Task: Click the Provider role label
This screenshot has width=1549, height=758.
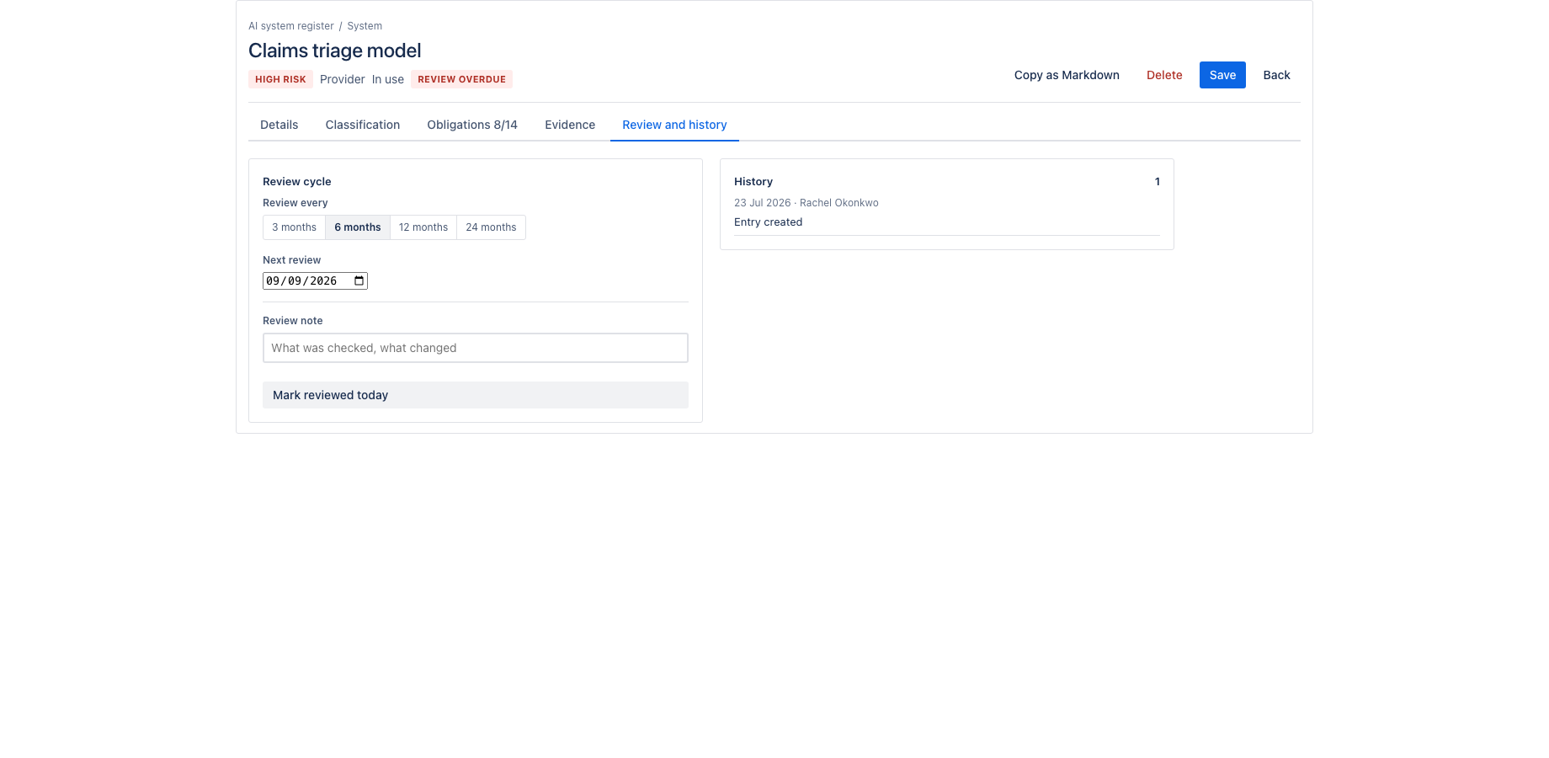Action: pos(343,79)
